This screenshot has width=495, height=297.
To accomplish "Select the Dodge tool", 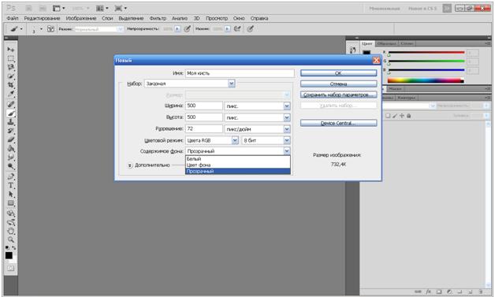I will pos(11,166).
